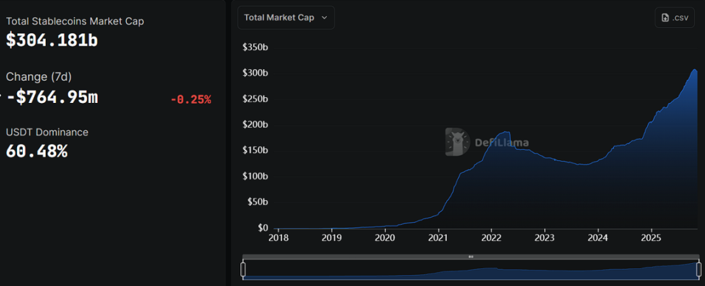The image size is (705, 286).
Task: Click the mini overview chart in the range selector
Action: pyautogui.click(x=470, y=271)
